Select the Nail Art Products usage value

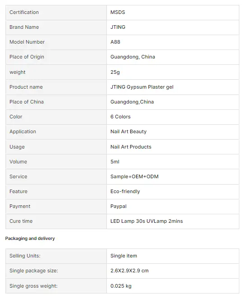tap(131, 147)
